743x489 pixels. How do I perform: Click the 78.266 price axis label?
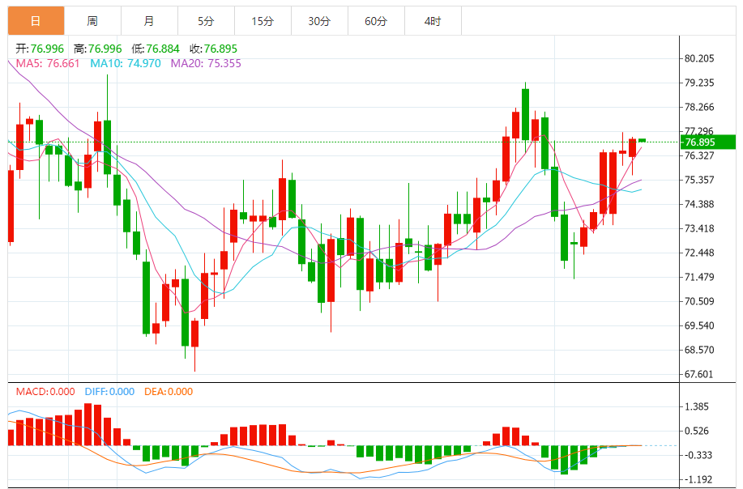pos(699,108)
